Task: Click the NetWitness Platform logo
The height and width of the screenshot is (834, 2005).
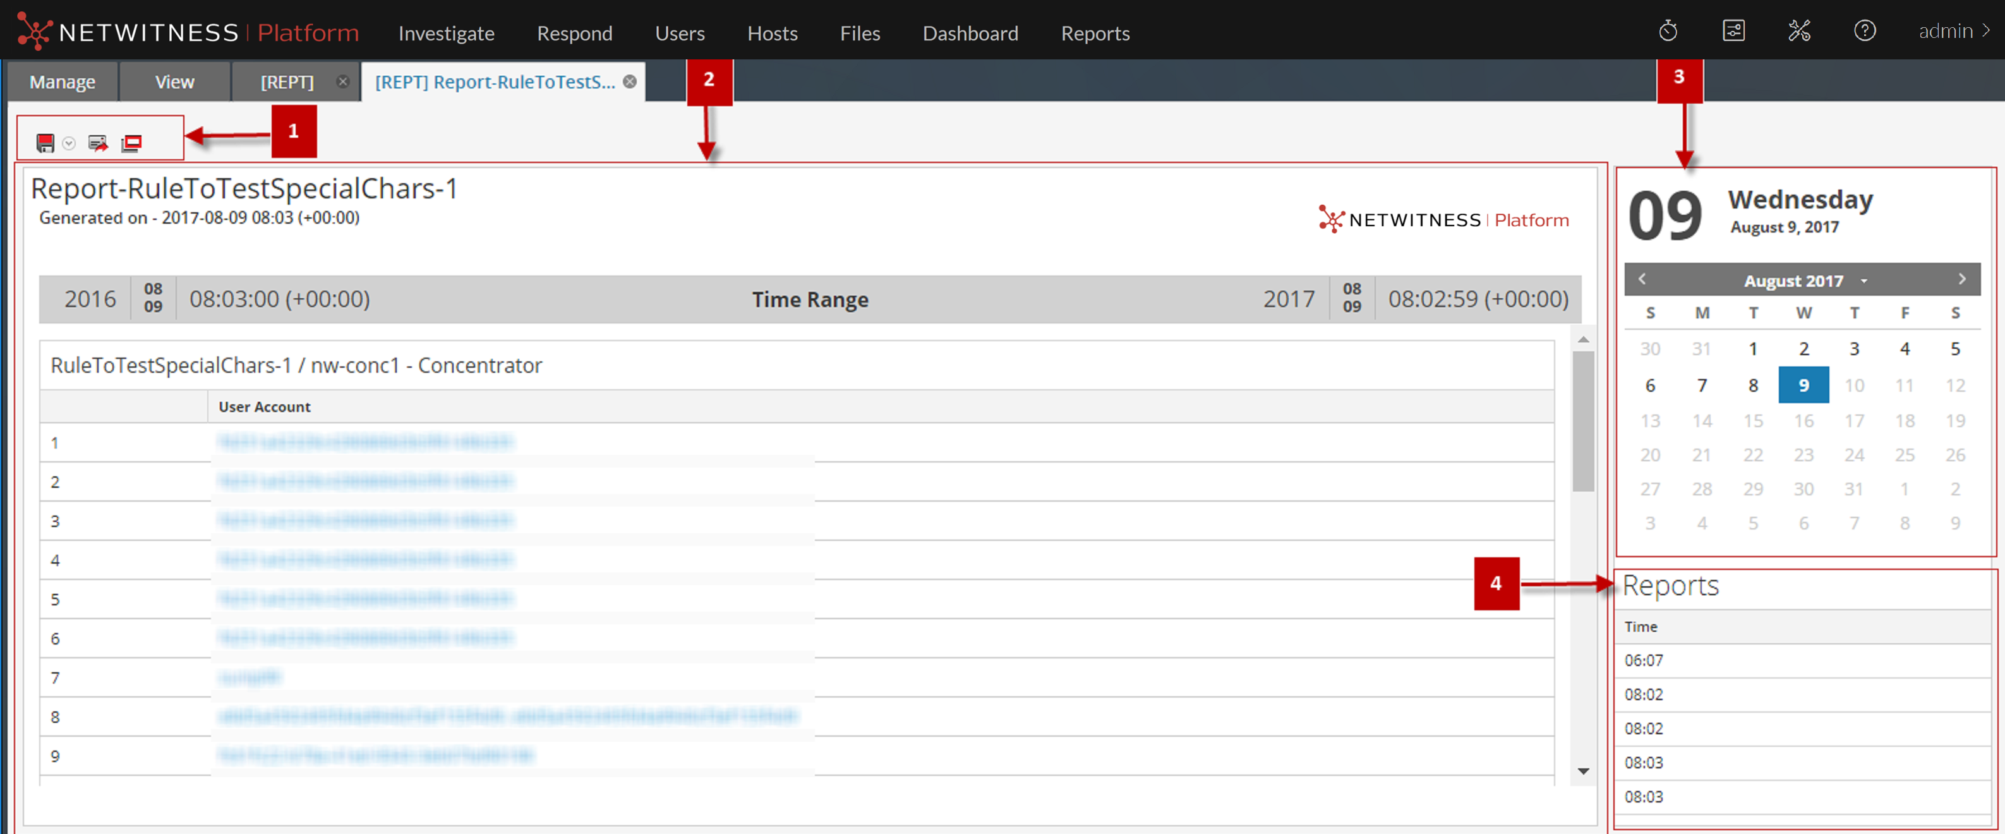Action: 188,33
